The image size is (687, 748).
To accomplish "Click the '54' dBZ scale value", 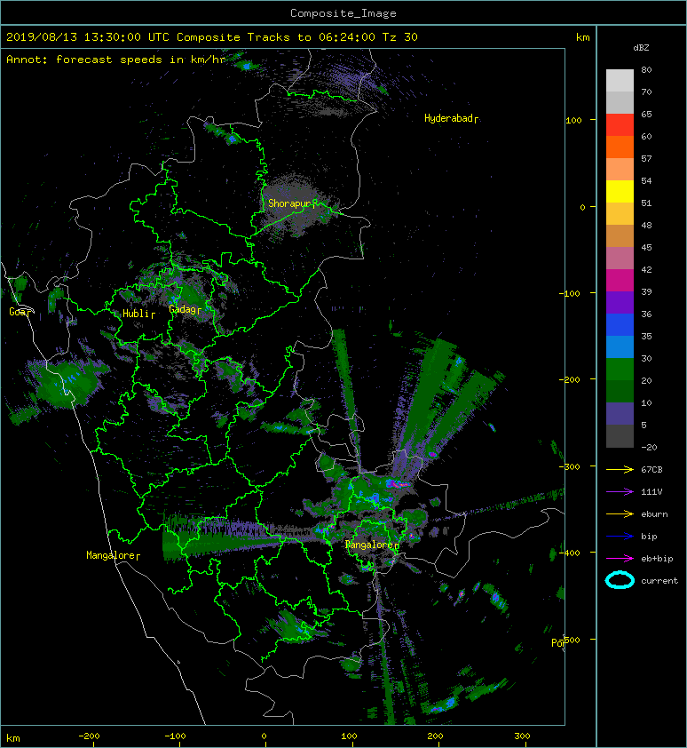I will (x=646, y=181).
